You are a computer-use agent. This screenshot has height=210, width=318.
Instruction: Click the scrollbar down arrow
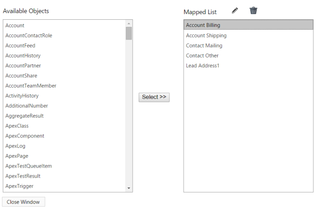129,188
